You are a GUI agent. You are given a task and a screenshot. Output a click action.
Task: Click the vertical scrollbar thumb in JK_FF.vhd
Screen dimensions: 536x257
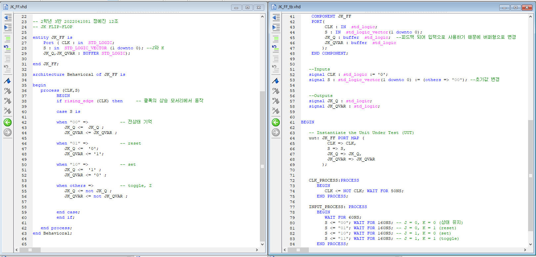262,166
